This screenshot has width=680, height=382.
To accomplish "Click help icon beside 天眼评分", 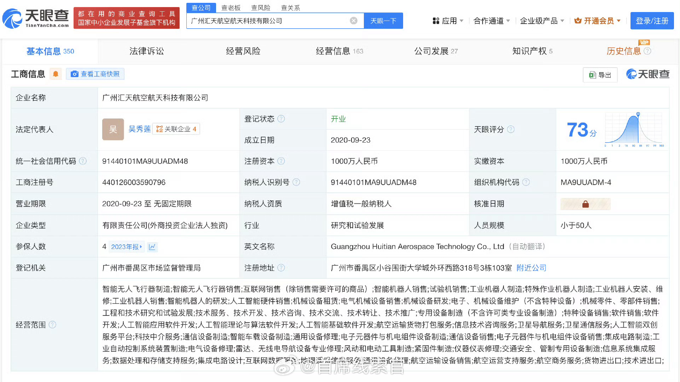I will [511, 129].
